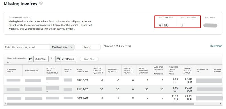
Task: Click the 62.72 EUR missing invoice amount
Action: 188,98
